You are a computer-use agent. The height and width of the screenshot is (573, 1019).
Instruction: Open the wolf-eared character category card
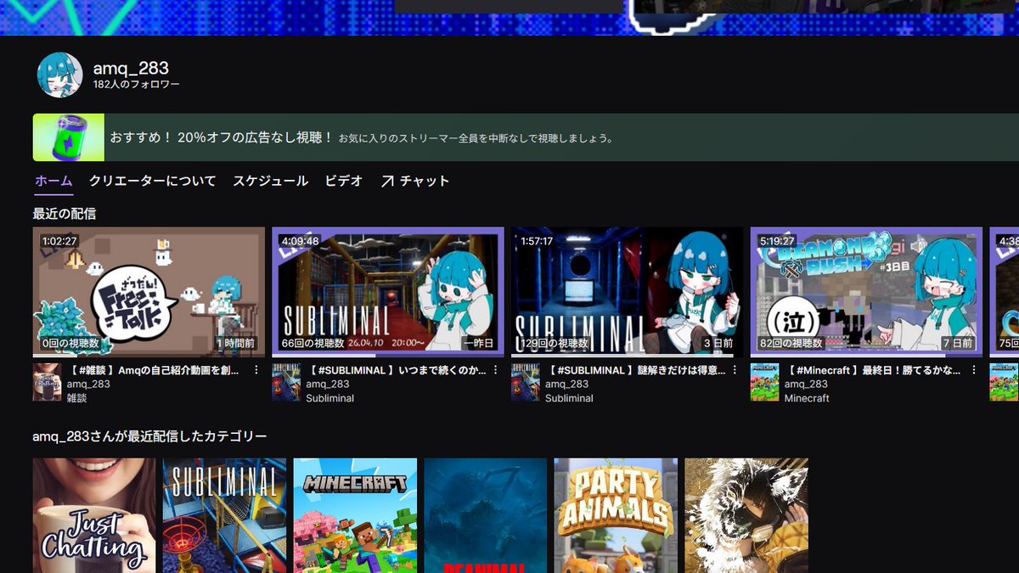pyautogui.click(x=746, y=515)
